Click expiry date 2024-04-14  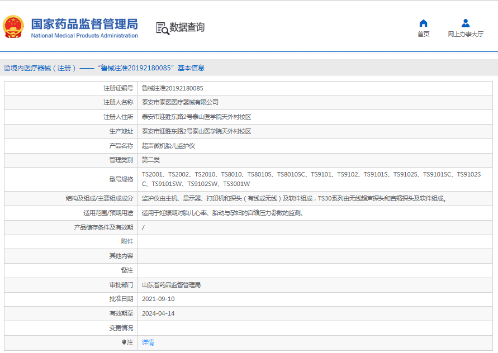pos(158,313)
